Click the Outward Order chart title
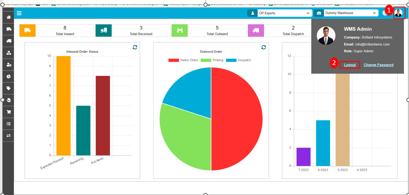The width and height of the screenshot is (409, 195). pyautogui.click(x=211, y=52)
